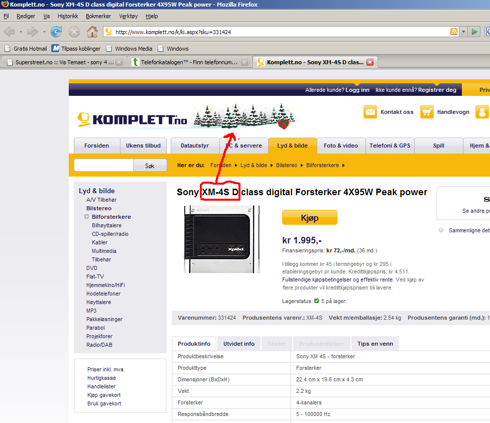The width and height of the screenshot is (490, 423).
Task: Open the Vis menu
Action: (46, 16)
